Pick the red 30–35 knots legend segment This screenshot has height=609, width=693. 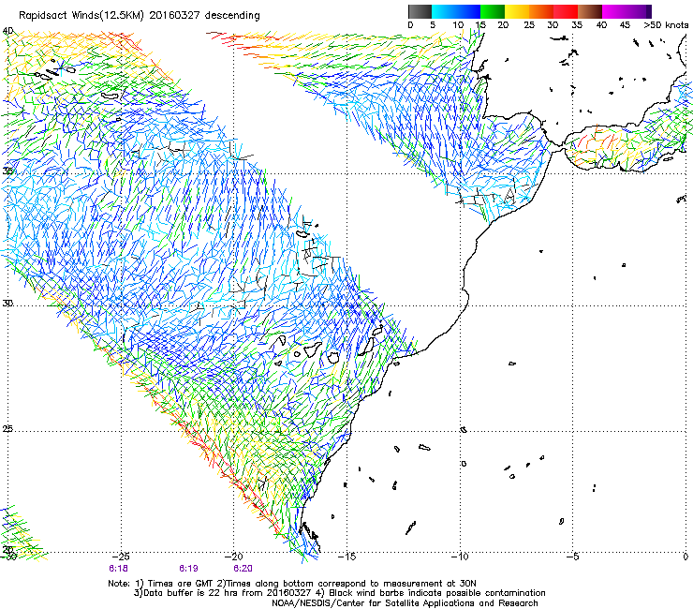pos(566,11)
